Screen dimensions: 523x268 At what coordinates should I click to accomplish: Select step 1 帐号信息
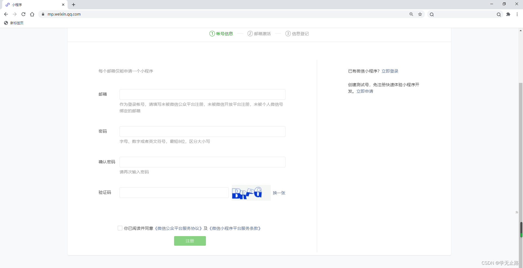(221, 34)
